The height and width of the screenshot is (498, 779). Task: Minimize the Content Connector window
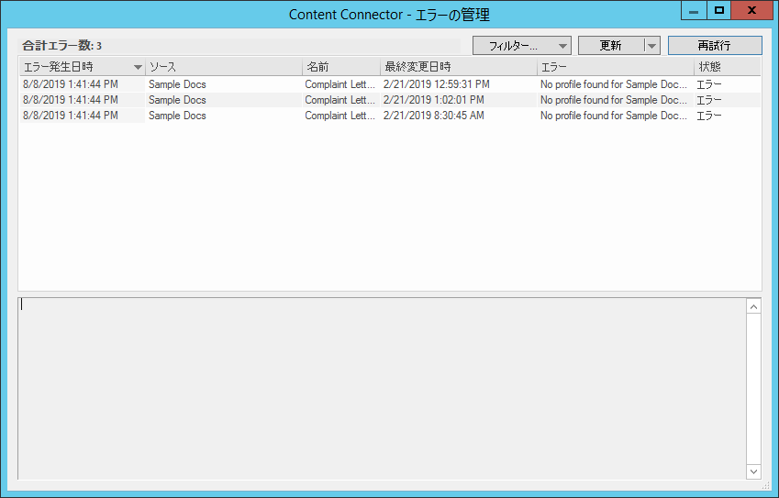tap(694, 10)
